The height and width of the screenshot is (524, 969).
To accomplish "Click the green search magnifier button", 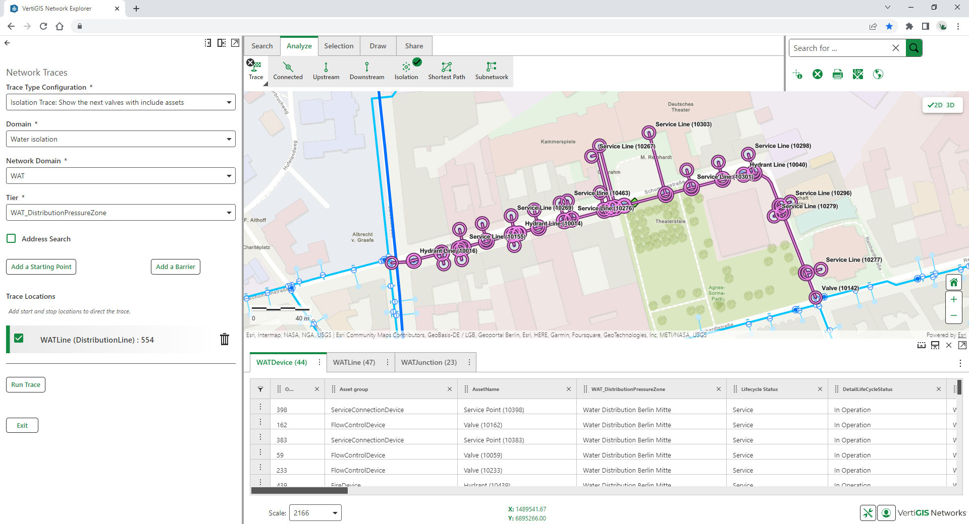I will [x=914, y=48].
